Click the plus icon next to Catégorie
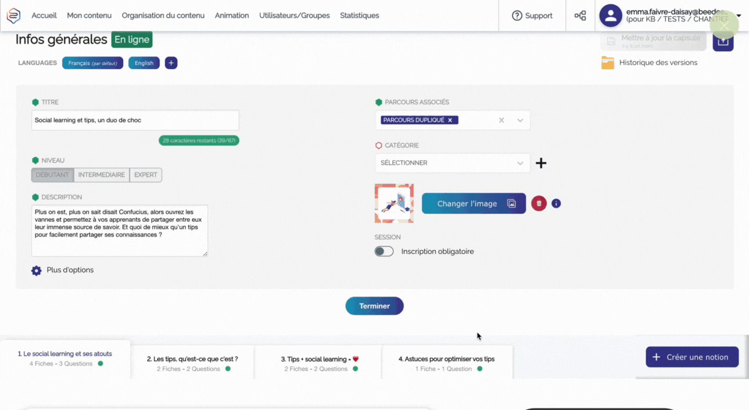 pos(541,163)
